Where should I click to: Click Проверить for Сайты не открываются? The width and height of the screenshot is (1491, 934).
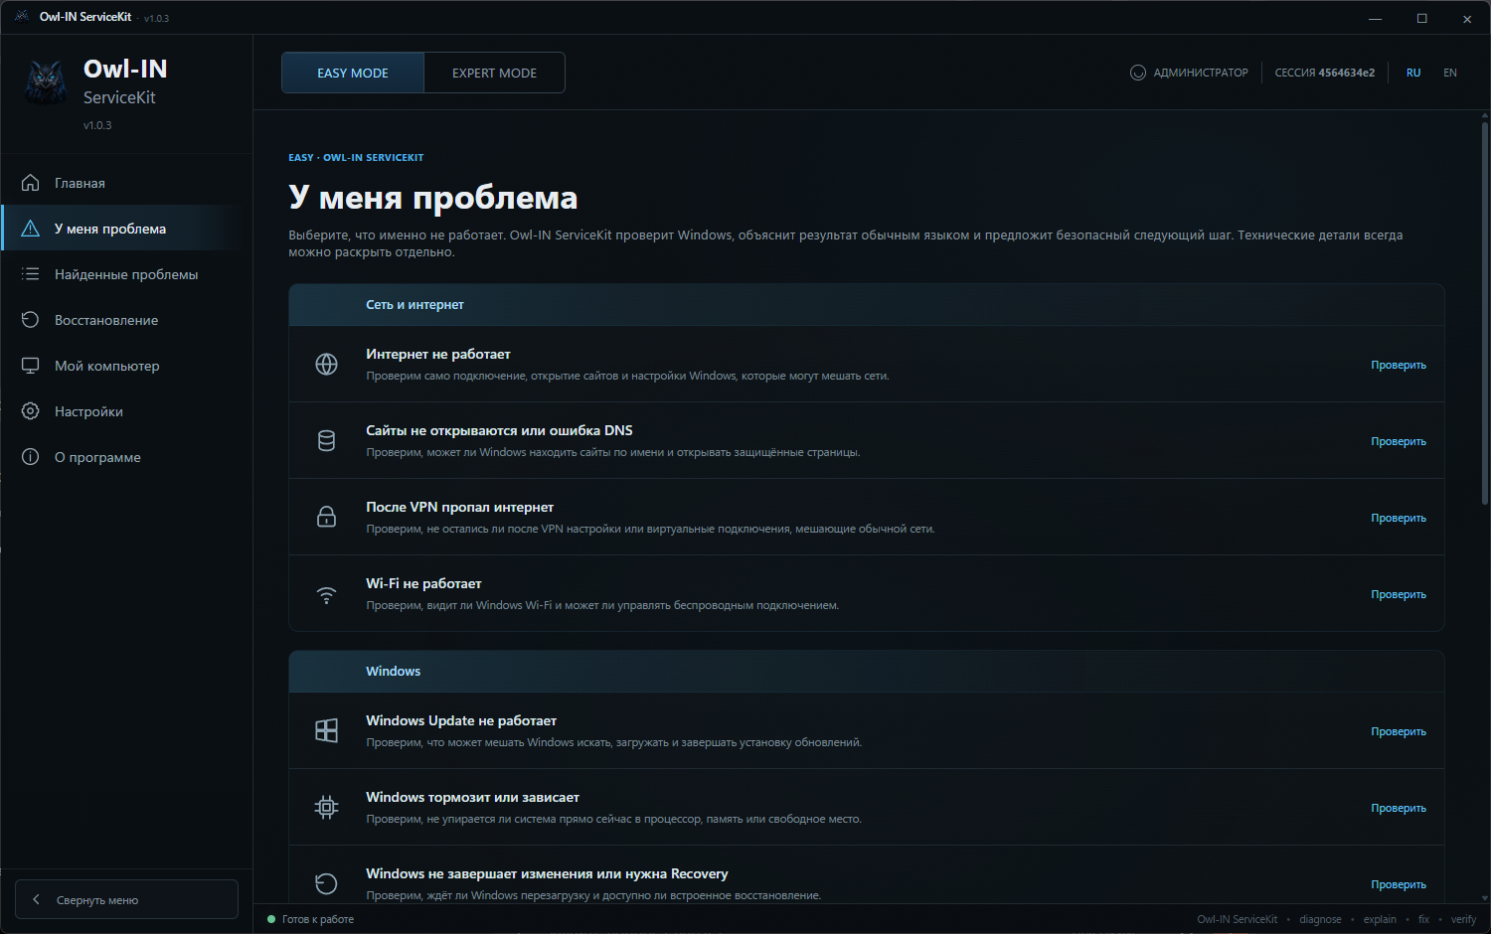click(x=1398, y=441)
